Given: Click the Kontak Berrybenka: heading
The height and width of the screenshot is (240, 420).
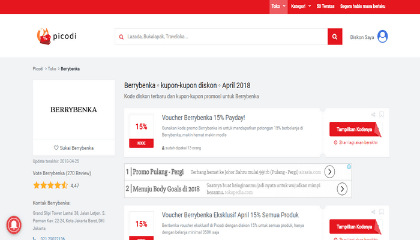Looking at the screenshot, I should [x=52, y=203].
